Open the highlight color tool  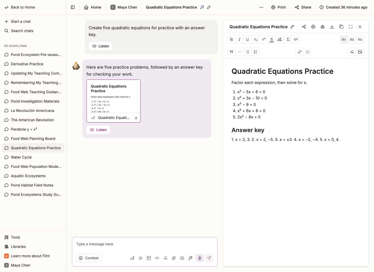click(280, 39)
